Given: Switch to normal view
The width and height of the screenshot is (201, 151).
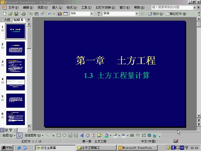Looking at the screenshot, I should pyautogui.click(x=2, y=130).
